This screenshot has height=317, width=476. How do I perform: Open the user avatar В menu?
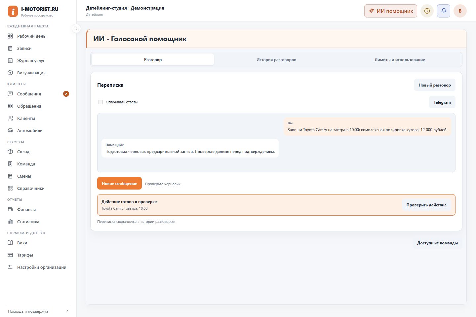pyautogui.click(x=460, y=11)
